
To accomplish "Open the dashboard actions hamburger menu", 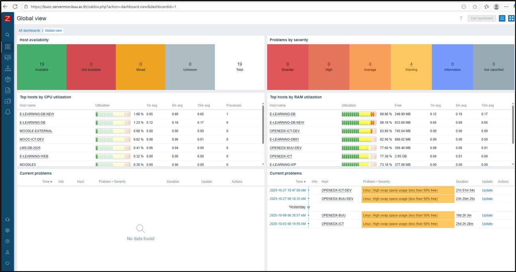I will tap(502, 18).
